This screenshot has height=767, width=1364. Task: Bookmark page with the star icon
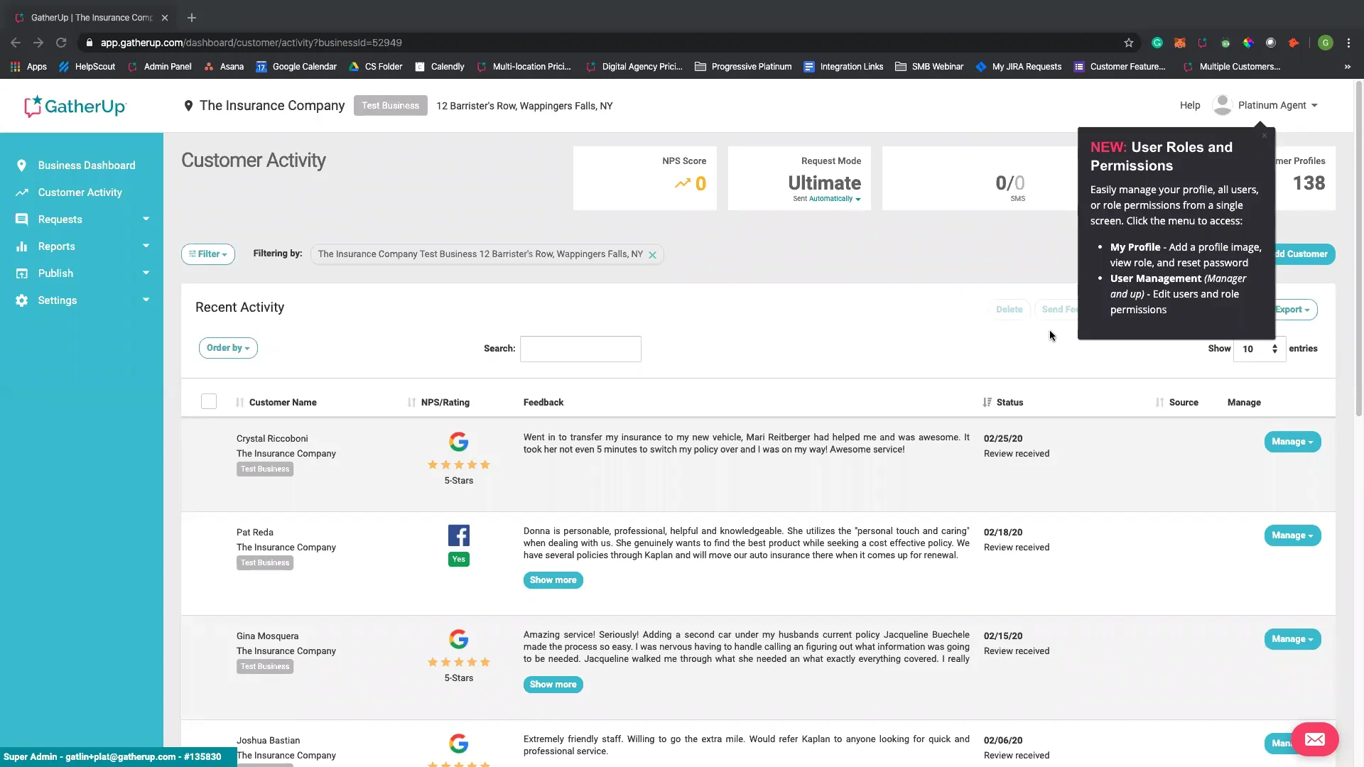pos(1129,43)
